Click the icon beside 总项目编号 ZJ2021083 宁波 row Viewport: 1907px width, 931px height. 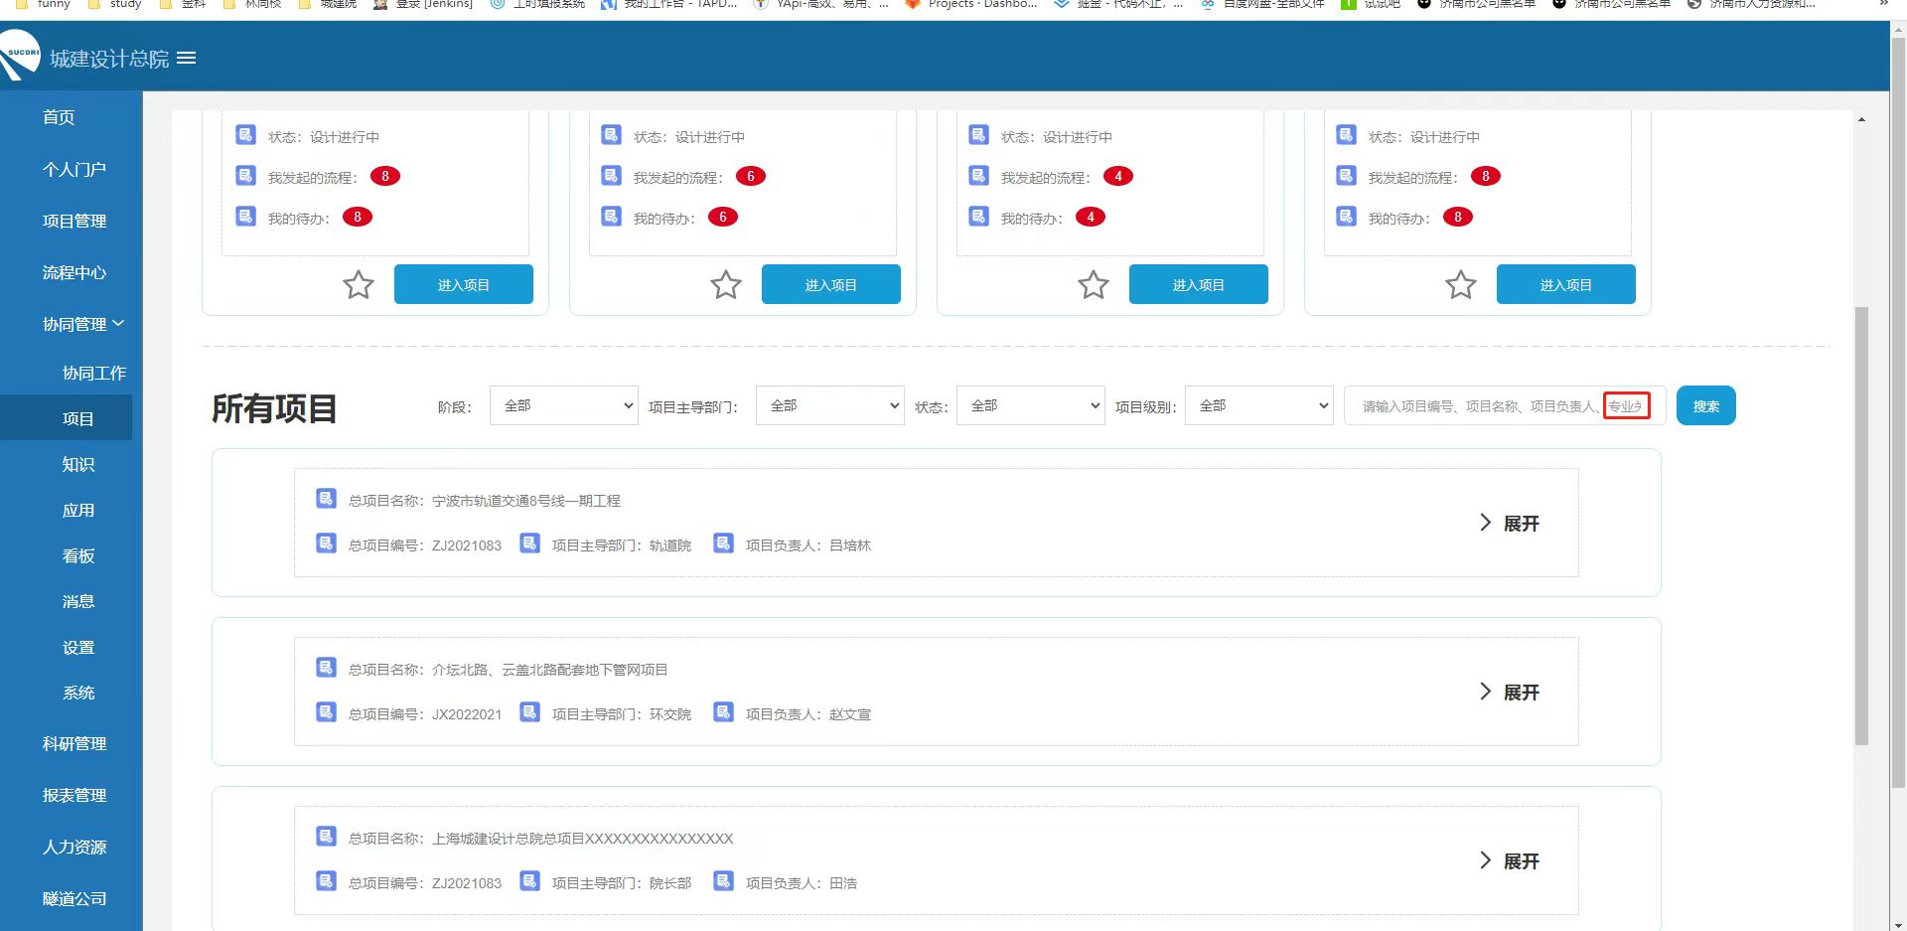pyautogui.click(x=326, y=543)
